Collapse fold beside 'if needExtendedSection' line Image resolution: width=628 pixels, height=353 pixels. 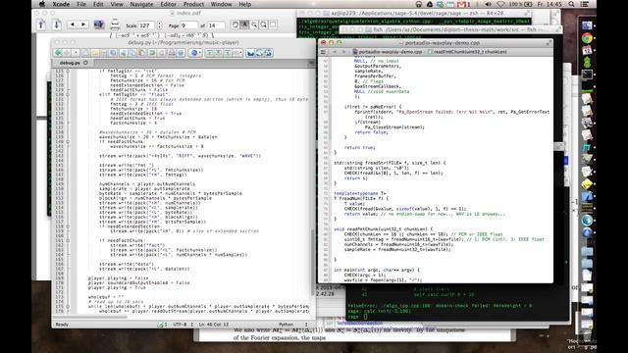pyautogui.click(x=68, y=227)
